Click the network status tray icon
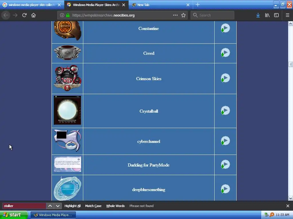The height and width of the screenshot is (219, 293). [x=266, y=215]
